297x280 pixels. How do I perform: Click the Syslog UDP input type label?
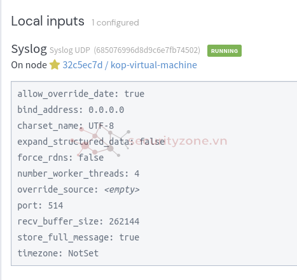click(x=70, y=50)
